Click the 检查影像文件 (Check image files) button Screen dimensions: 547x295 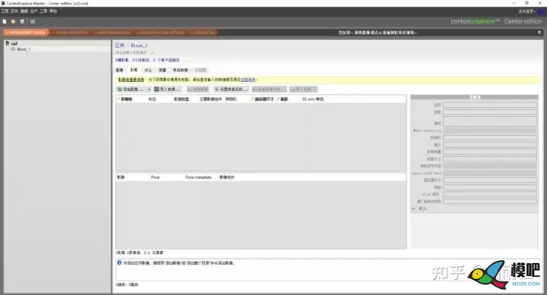point(269,89)
